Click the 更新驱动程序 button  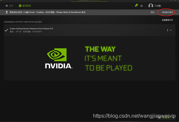167,12
